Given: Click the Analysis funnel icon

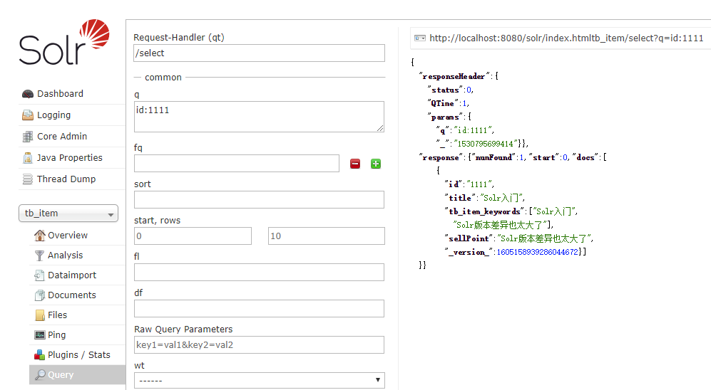Looking at the screenshot, I should (40, 255).
